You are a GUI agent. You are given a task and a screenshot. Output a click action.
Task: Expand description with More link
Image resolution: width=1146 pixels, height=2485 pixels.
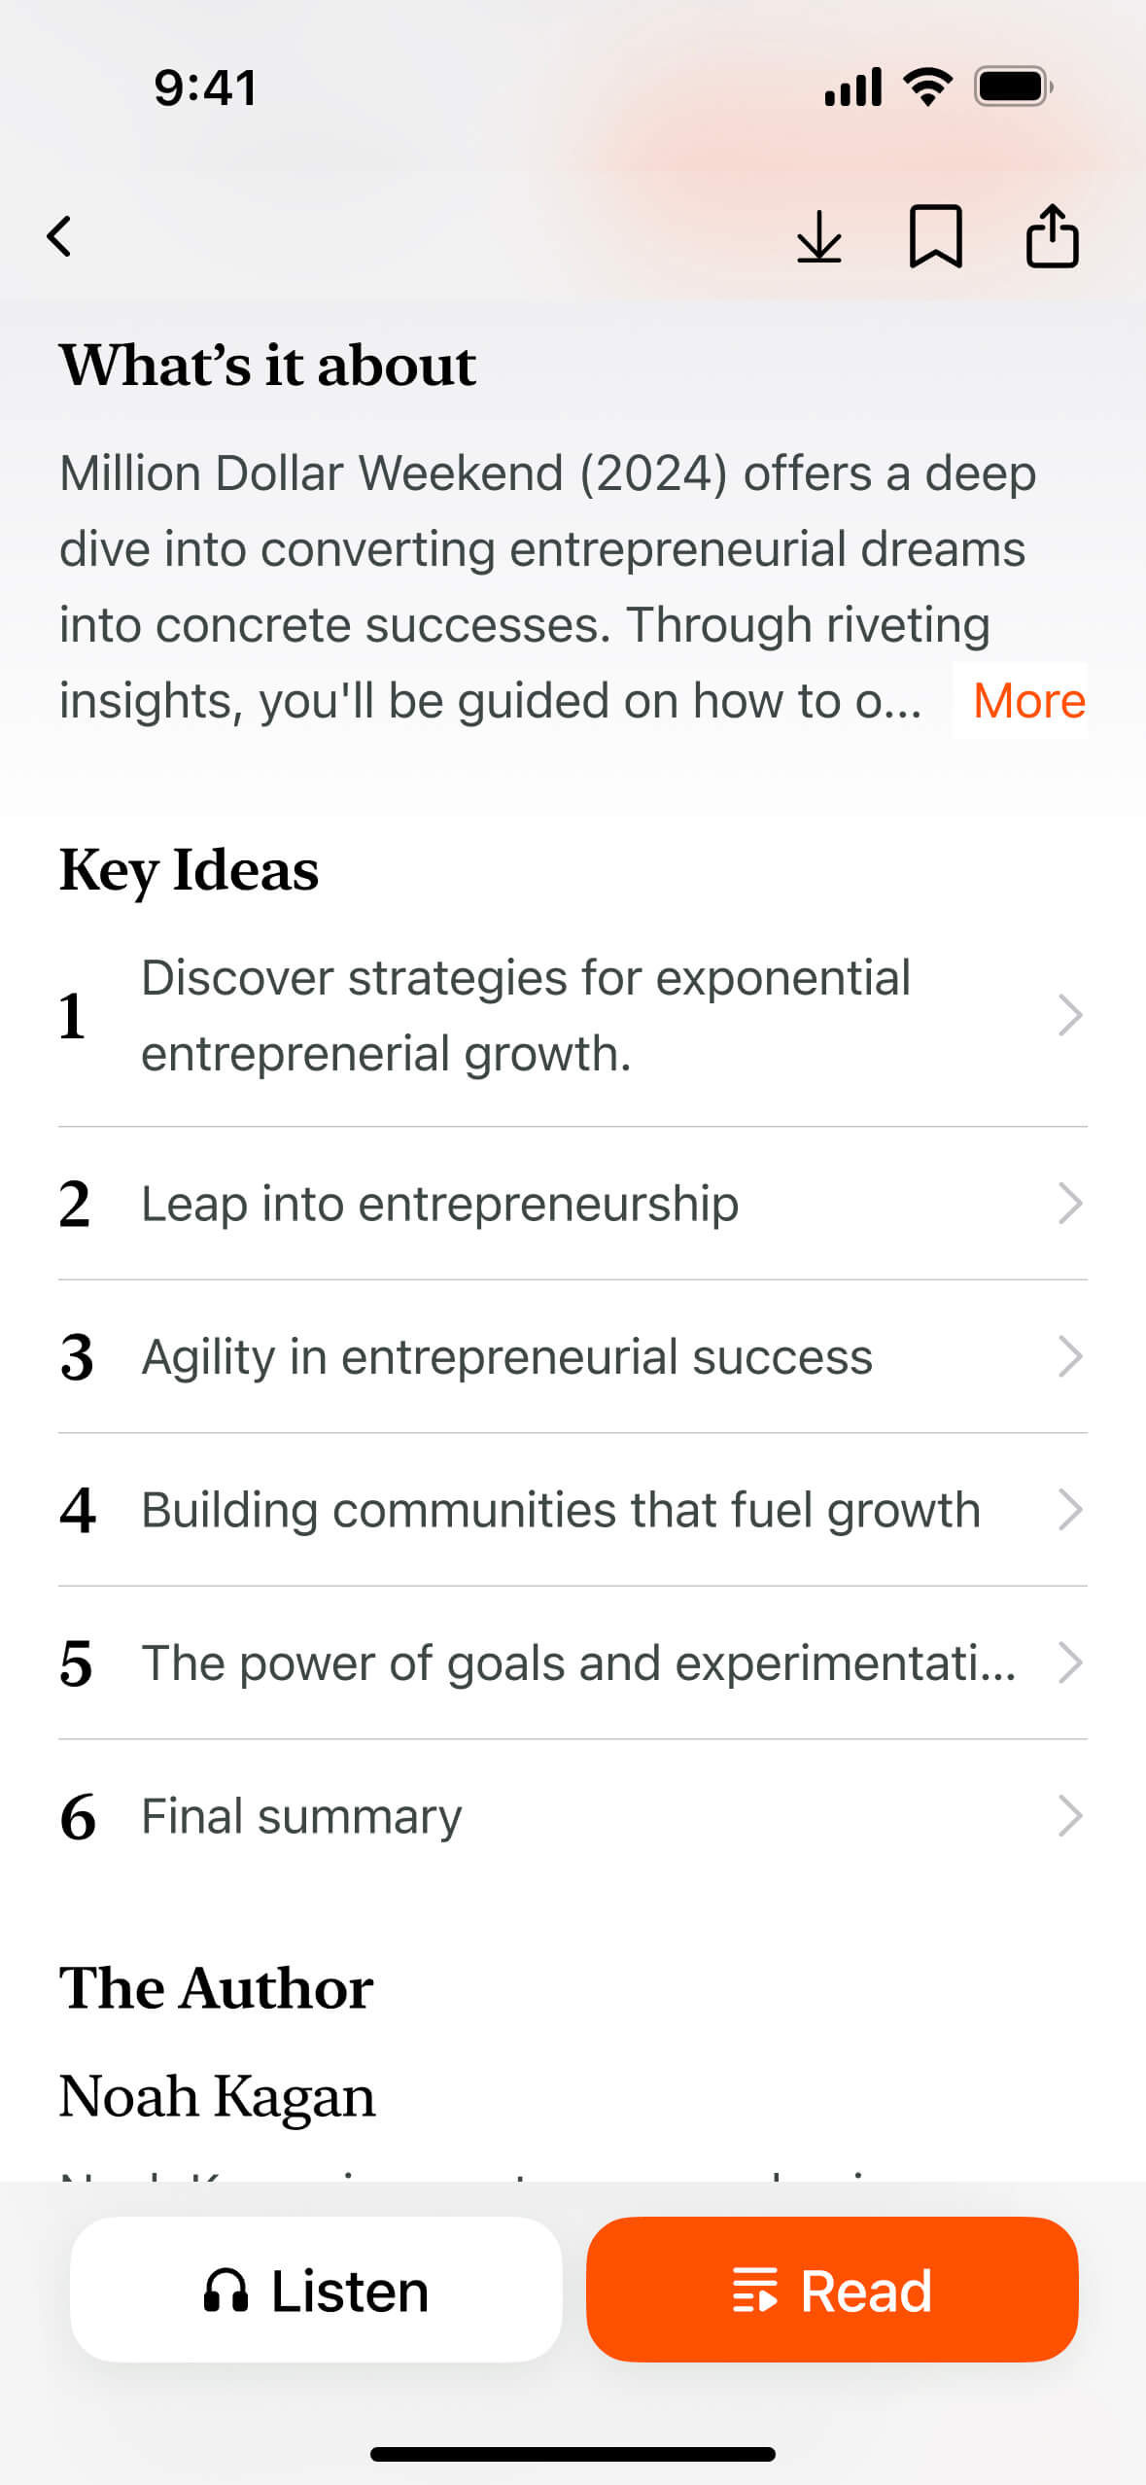pyautogui.click(x=1027, y=700)
